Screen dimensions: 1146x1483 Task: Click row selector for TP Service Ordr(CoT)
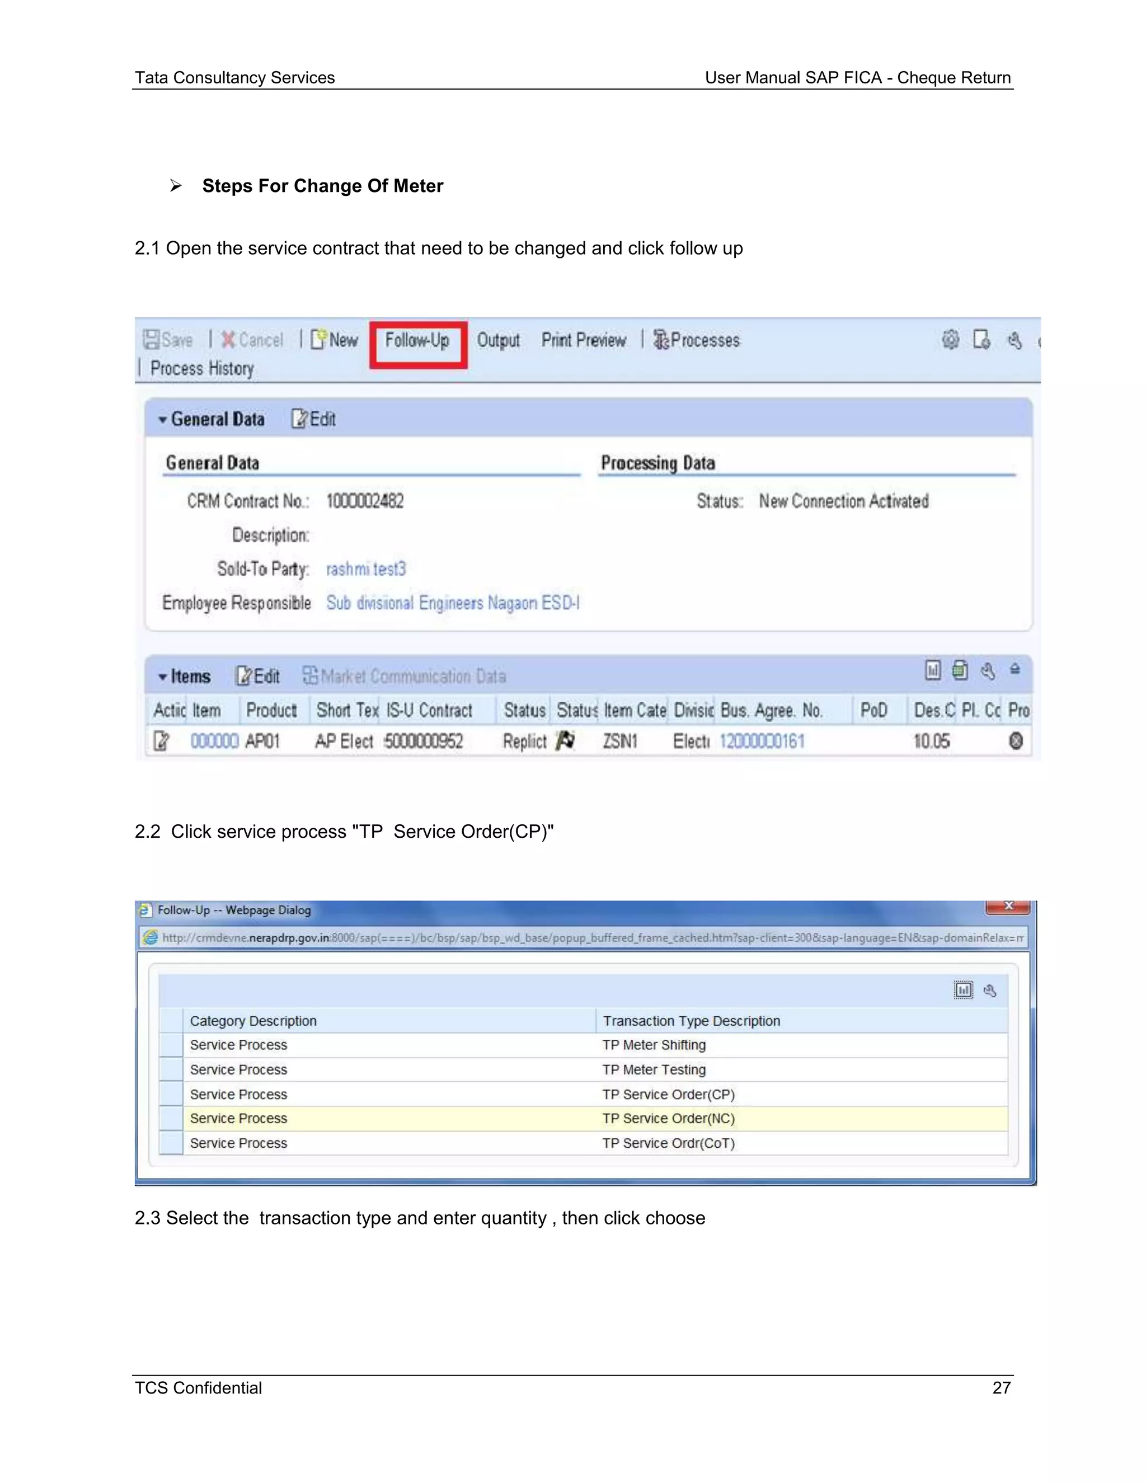[171, 1143]
